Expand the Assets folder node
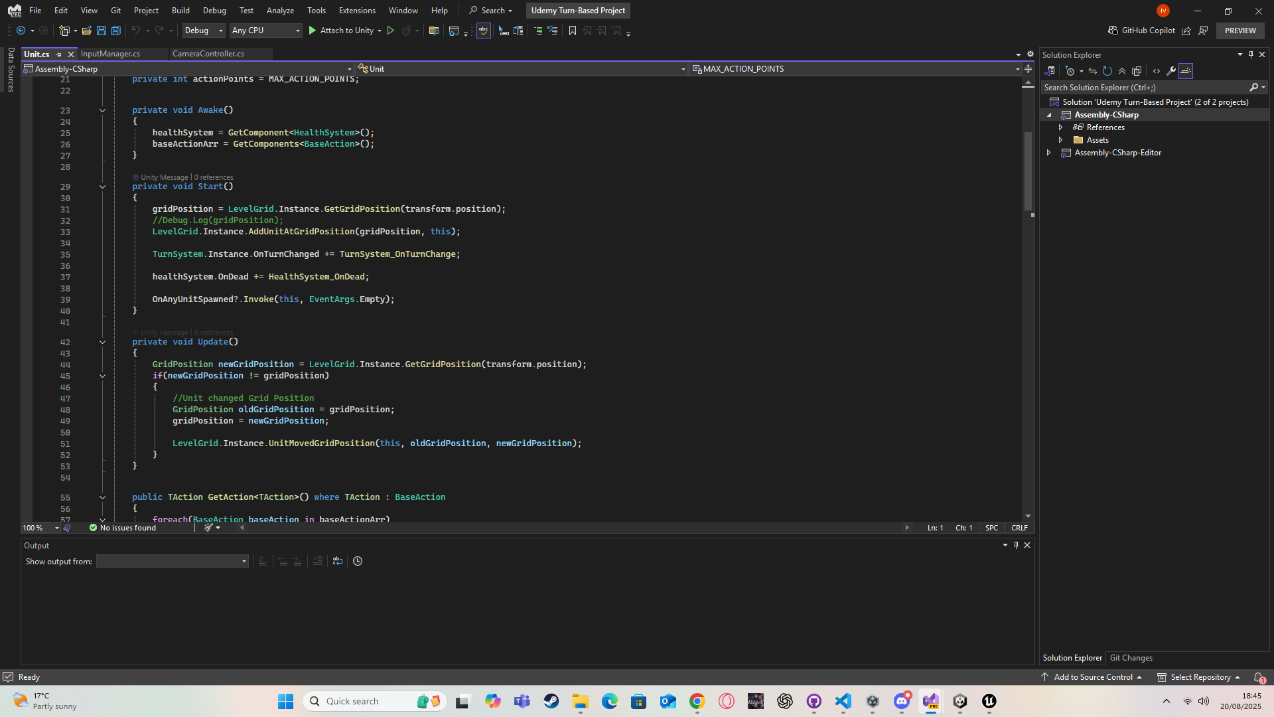This screenshot has height=717, width=1274. pos(1060,140)
